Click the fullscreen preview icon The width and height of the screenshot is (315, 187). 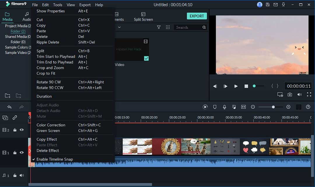pos(309,95)
